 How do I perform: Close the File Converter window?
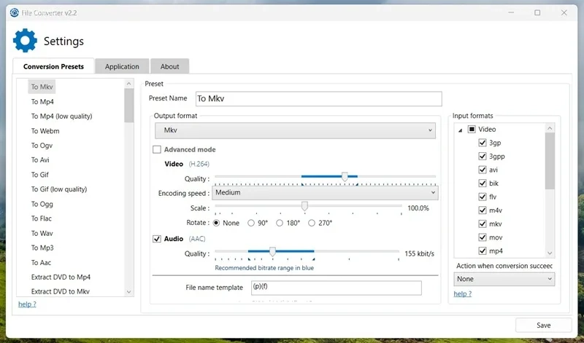pyautogui.click(x=564, y=12)
